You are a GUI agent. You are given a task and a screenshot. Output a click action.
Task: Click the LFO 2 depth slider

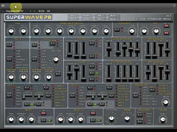coord(93,96)
